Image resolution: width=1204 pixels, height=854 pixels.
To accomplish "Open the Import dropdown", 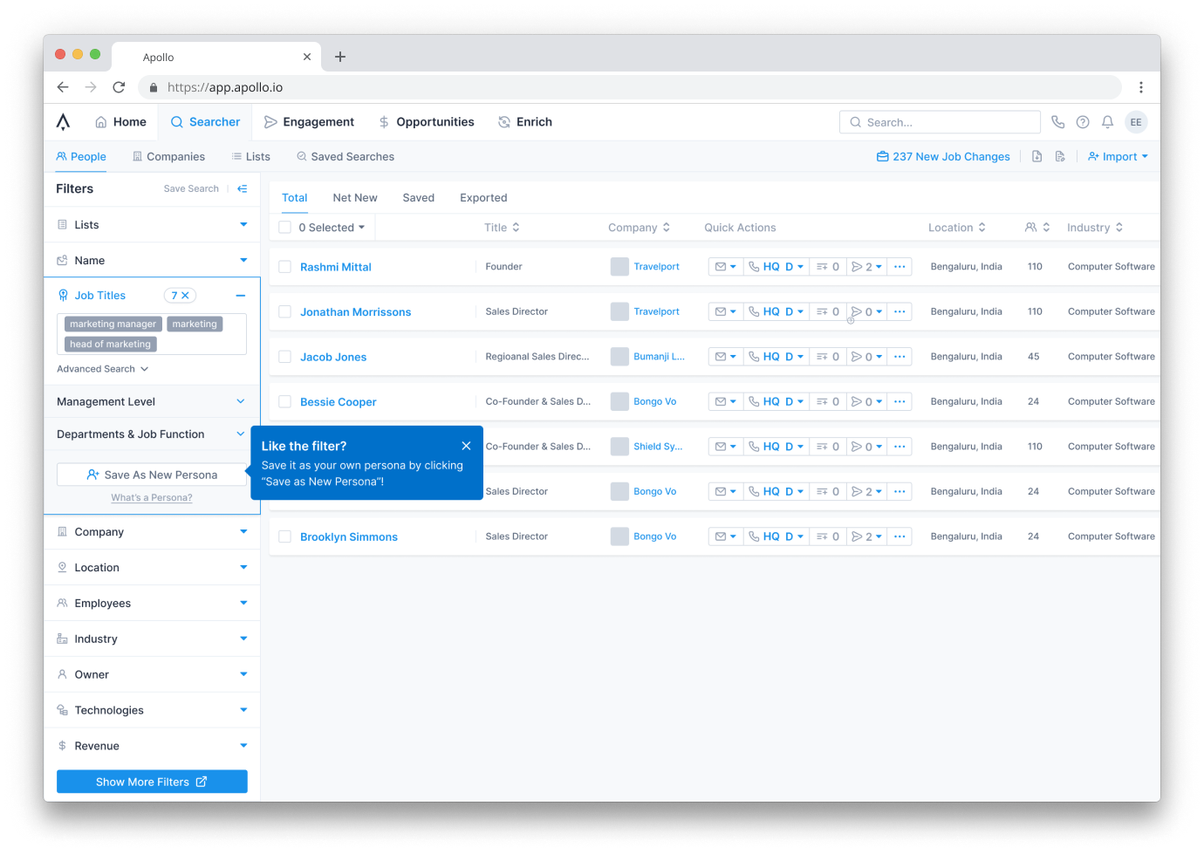I will click(1118, 157).
